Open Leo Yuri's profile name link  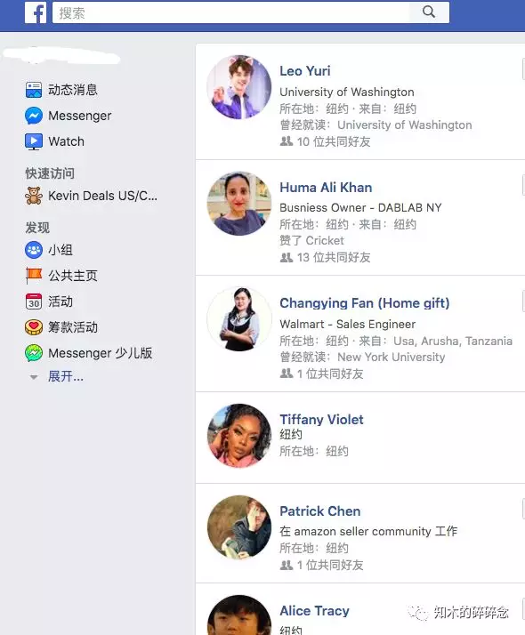(305, 71)
